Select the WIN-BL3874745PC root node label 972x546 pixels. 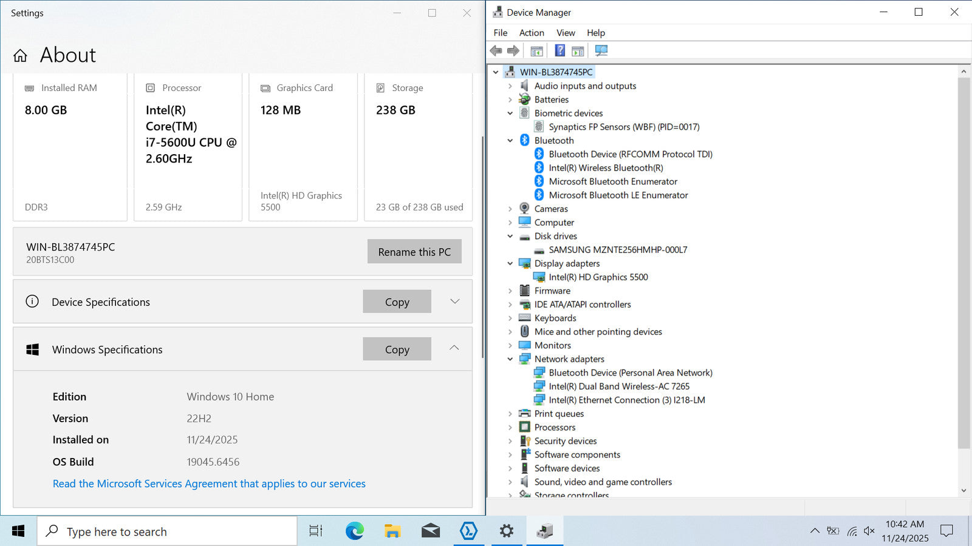[x=556, y=72]
